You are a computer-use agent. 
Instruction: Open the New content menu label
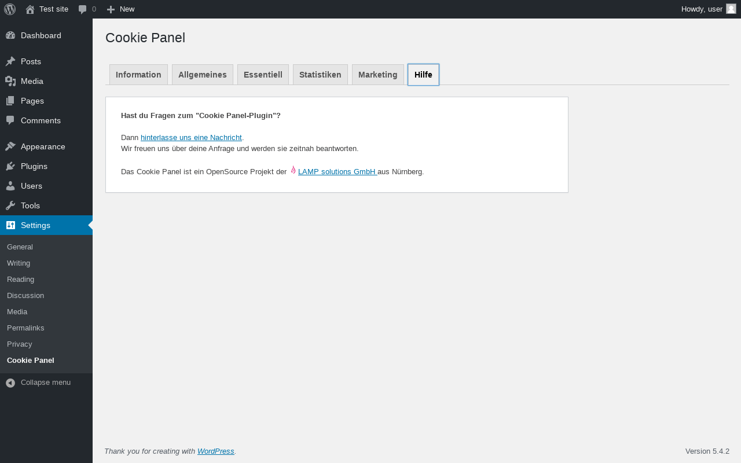[127, 9]
